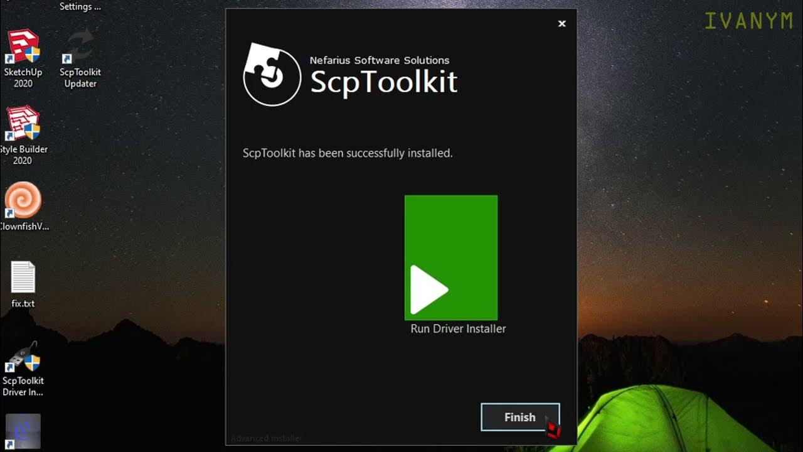The image size is (803, 452).
Task: Click the Nefarius Software Solutions text
Action: (380, 60)
